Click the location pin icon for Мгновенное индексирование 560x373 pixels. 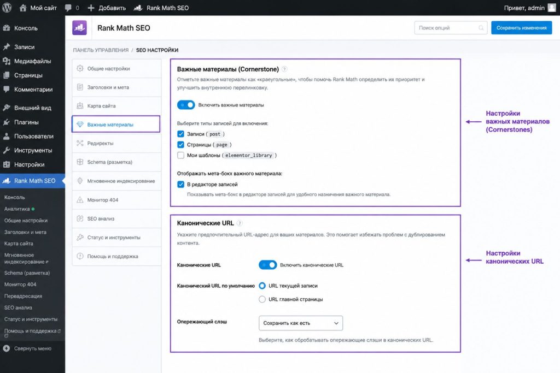[80, 181]
